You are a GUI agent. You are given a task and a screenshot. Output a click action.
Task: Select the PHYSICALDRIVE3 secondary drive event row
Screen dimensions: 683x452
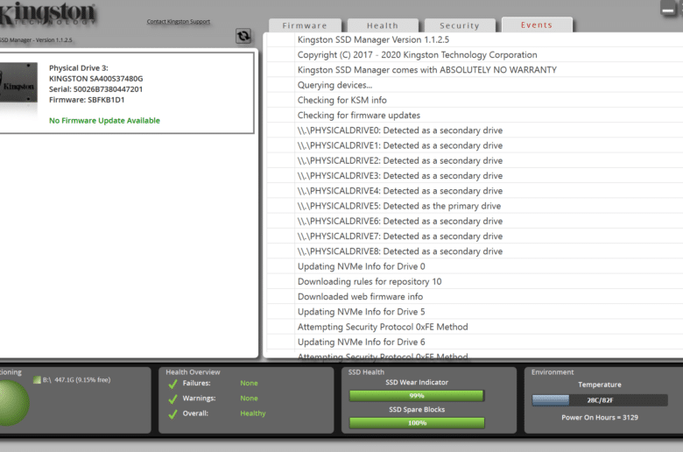coord(475,176)
